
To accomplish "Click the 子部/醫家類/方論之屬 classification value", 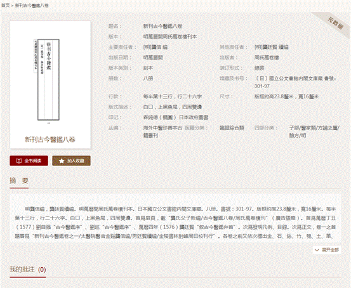I will click(x=315, y=131).
